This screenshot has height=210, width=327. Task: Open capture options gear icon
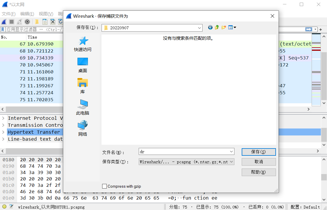point(27,22)
